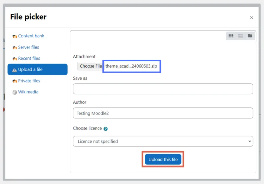Click the selected file name theme_acad...24060503.zip

point(131,66)
